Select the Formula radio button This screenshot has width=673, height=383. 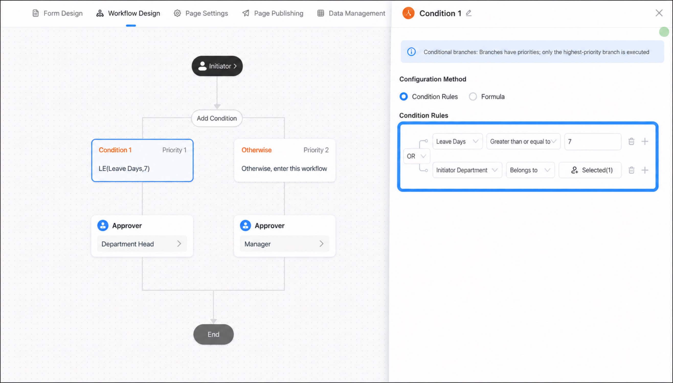pos(473,97)
